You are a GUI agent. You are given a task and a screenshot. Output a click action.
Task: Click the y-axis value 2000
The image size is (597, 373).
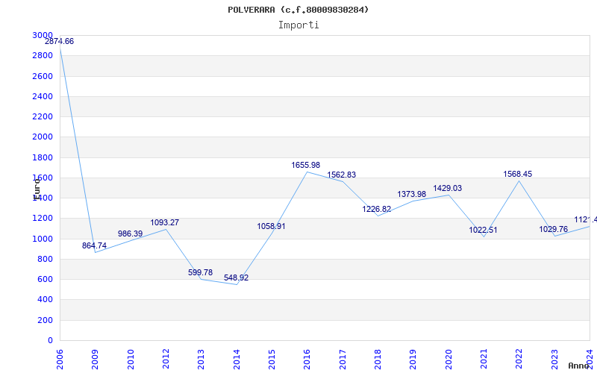[x=43, y=137]
